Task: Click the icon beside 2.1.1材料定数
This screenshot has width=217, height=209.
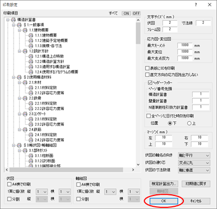Action: click(31, 88)
